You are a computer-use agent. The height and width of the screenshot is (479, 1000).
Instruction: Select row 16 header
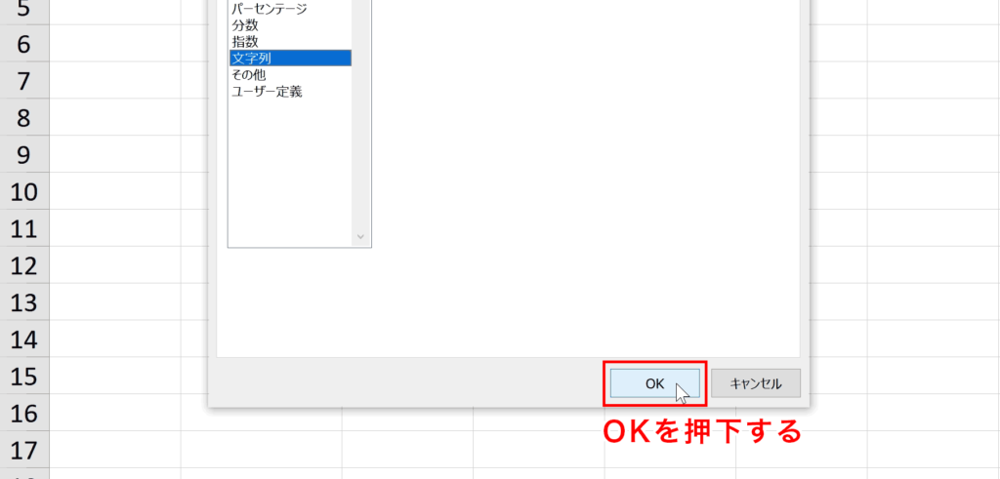coord(24,413)
